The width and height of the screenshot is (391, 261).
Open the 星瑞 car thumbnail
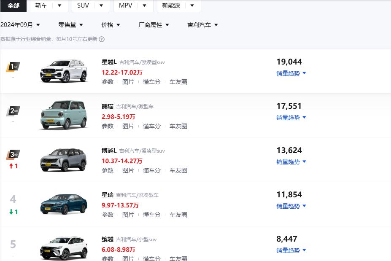[x=64, y=204]
